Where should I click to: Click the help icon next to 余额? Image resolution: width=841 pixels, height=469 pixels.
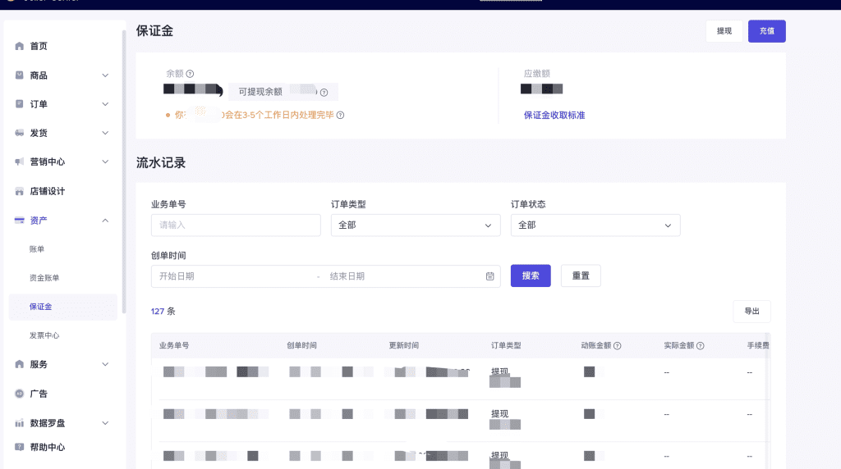(190, 74)
